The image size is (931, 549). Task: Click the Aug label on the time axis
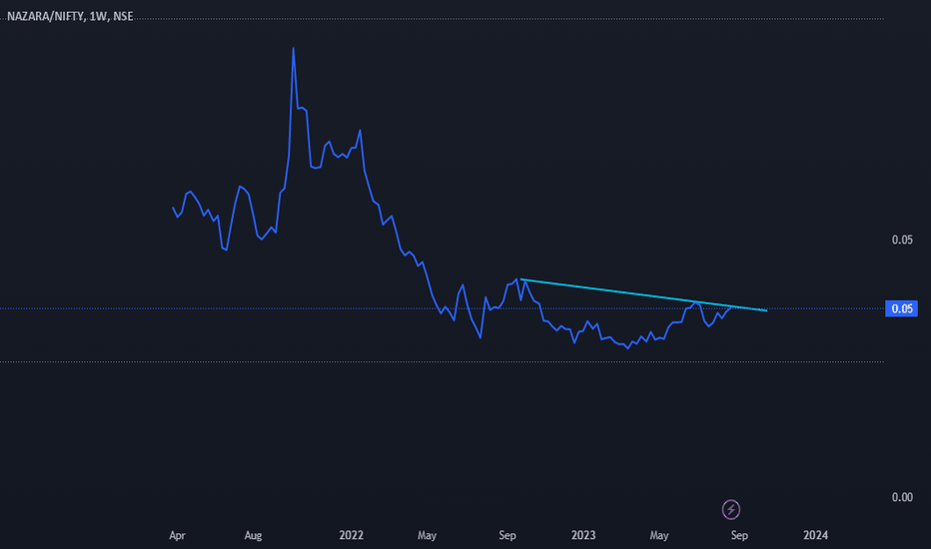click(253, 535)
